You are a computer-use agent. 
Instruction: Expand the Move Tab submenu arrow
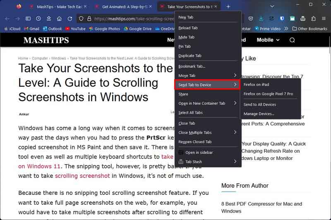(x=235, y=76)
